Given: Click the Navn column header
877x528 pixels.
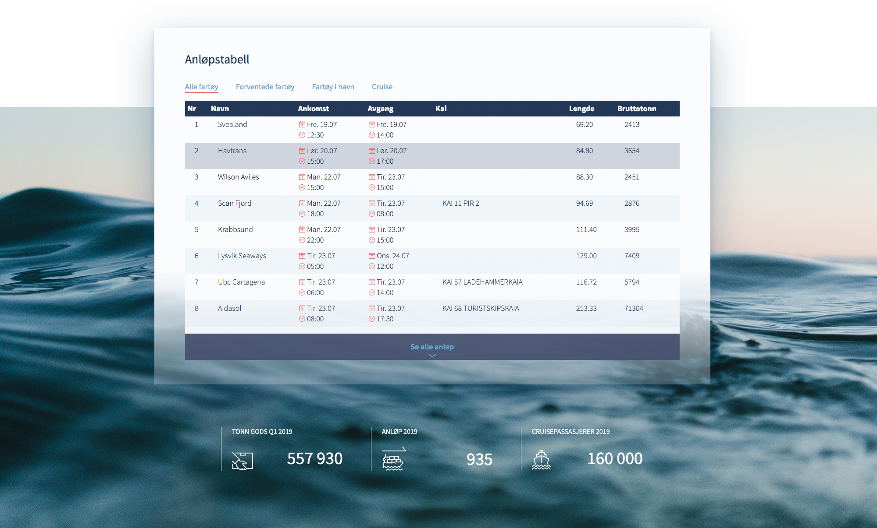Looking at the screenshot, I should [220, 109].
